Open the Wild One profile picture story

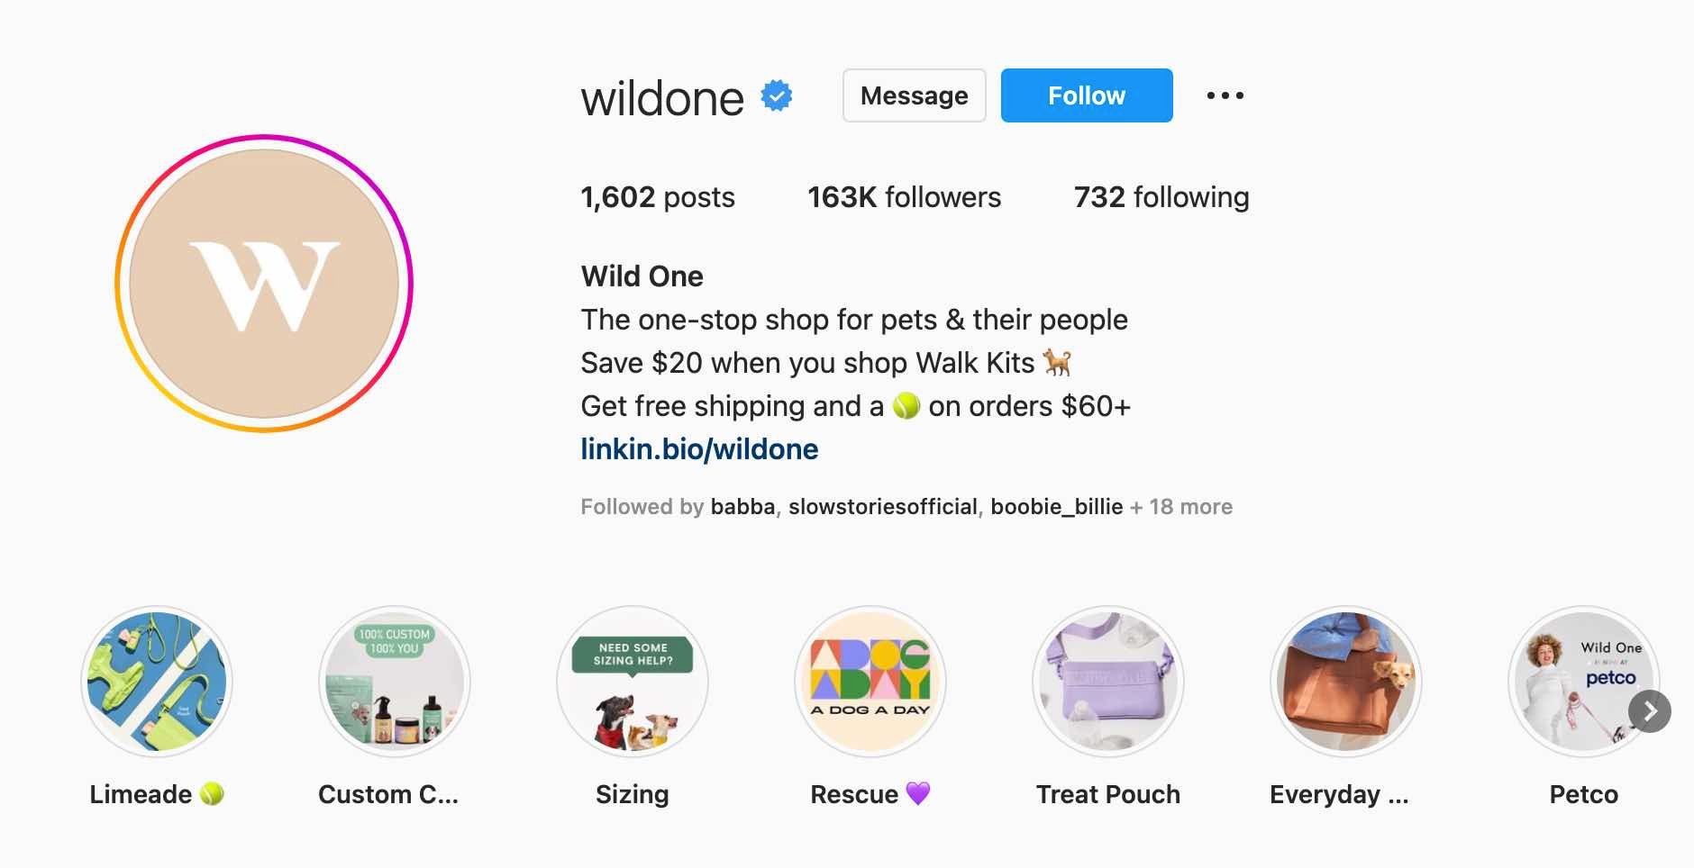point(264,284)
